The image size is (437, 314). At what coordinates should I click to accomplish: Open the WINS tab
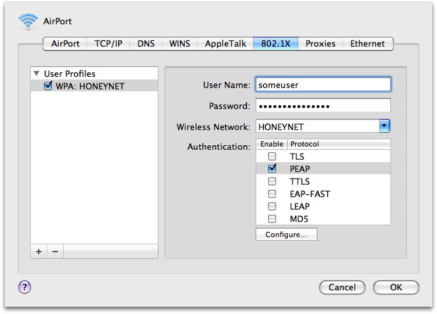pos(180,44)
